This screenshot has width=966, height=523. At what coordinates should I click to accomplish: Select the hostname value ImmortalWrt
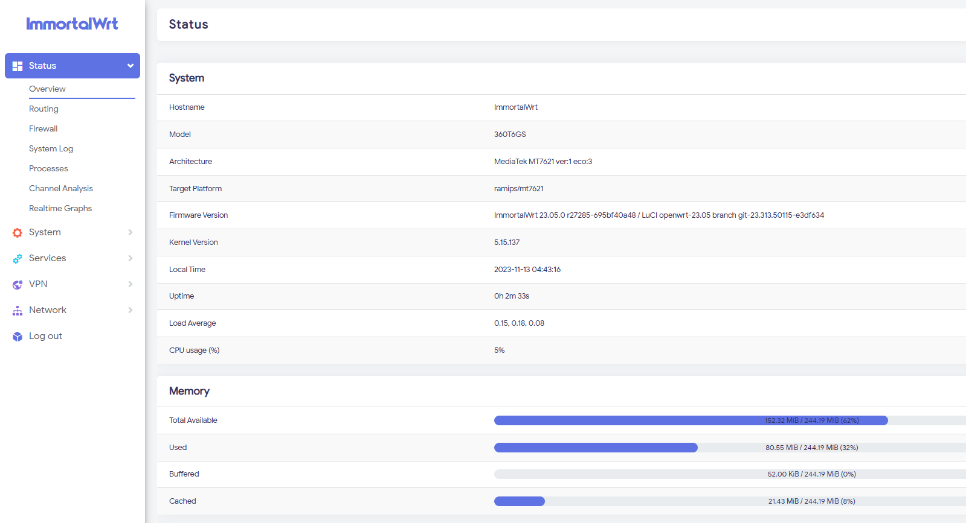tap(516, 107)
